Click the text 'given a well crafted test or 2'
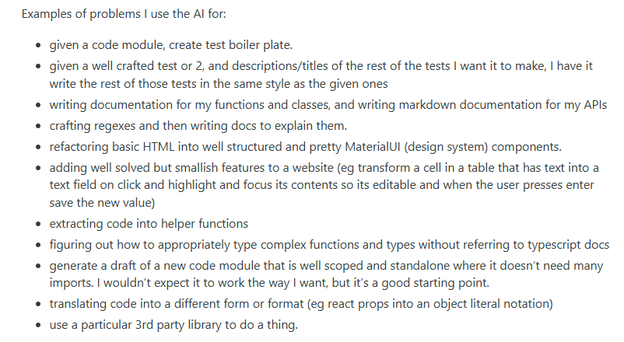The width and height of the screenshot is (624, 342). pos(129,66)
